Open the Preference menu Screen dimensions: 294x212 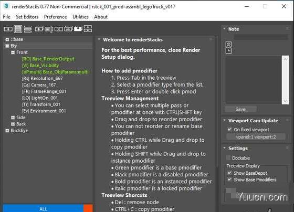pyautogui.click(x=55, y=17)
